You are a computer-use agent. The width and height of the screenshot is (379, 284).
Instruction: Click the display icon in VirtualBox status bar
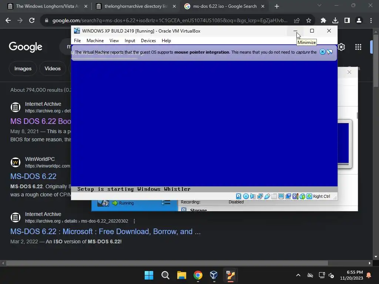point(281,196)
